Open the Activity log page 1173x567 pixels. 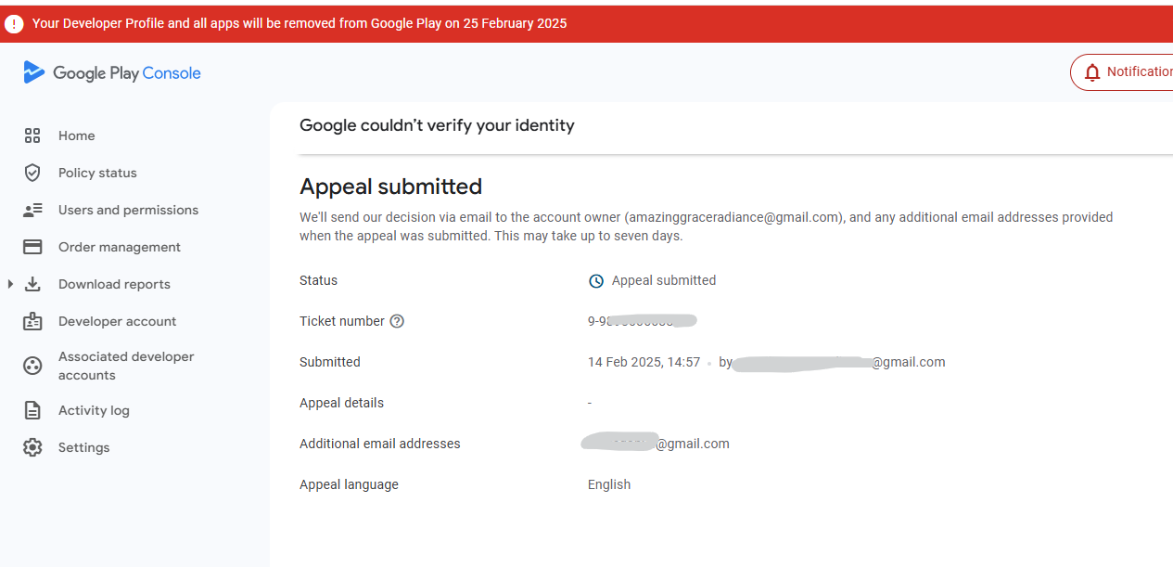94,410
